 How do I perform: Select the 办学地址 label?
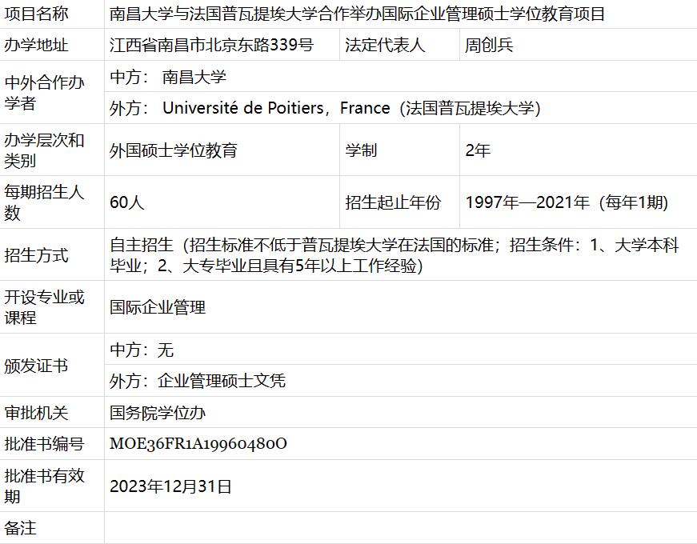pyautogui.click(x=36, y=45)
